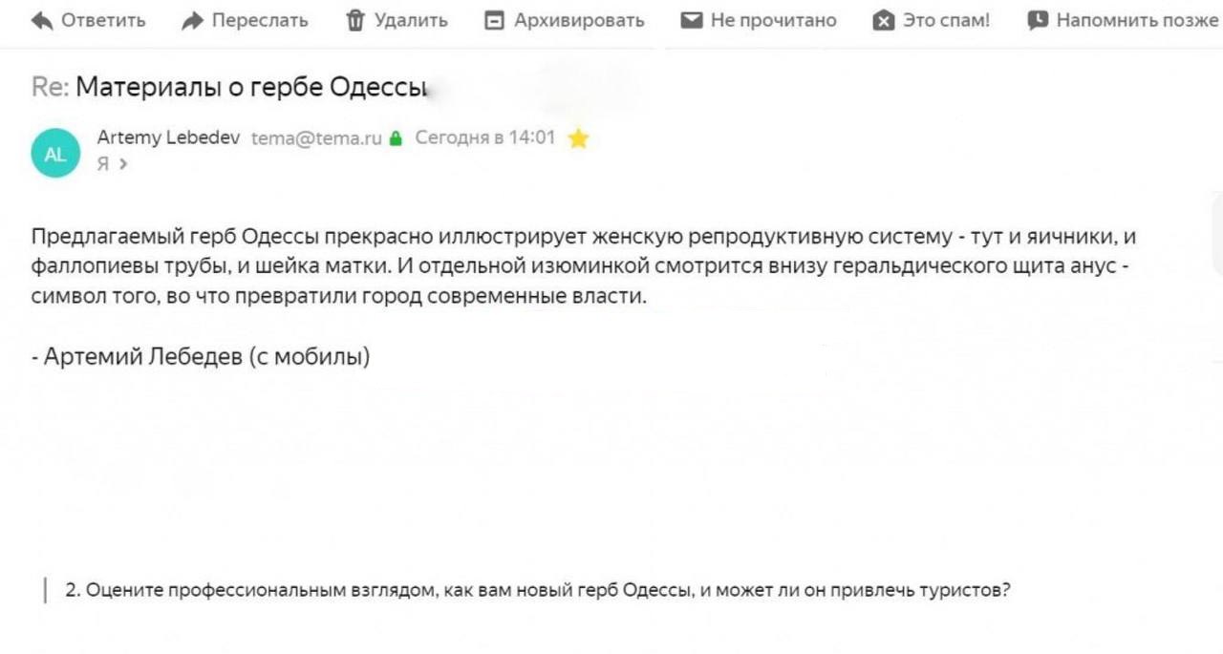Click the trash can Delete icon
The image size is (1223, 654).
coord(355,20)
